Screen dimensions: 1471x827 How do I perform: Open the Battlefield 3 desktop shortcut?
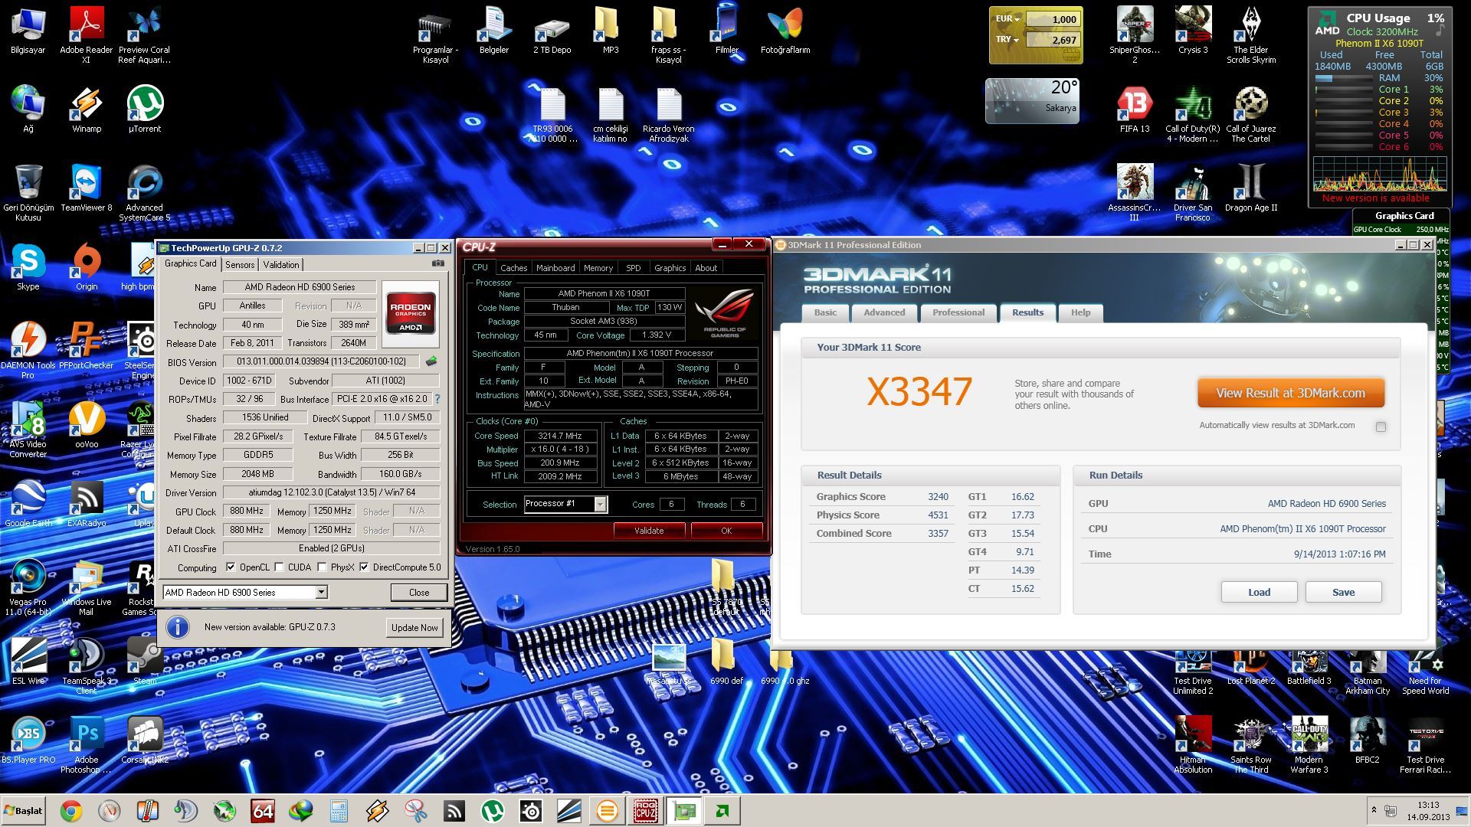[1309, 662]
